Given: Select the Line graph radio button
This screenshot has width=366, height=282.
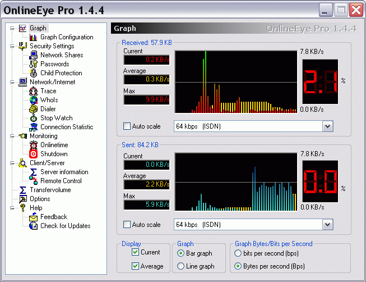Looking at the screenshot, I should 180,266.
